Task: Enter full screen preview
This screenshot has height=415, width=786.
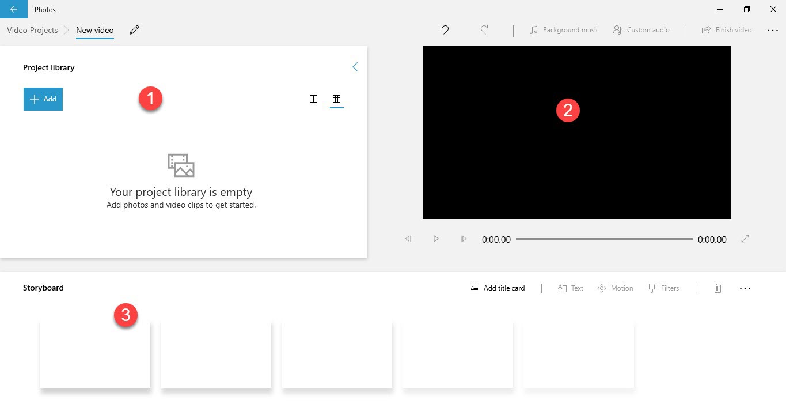Action: (745, 239)
